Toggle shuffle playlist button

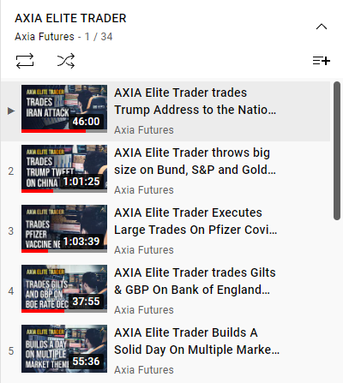pos(66,61)
